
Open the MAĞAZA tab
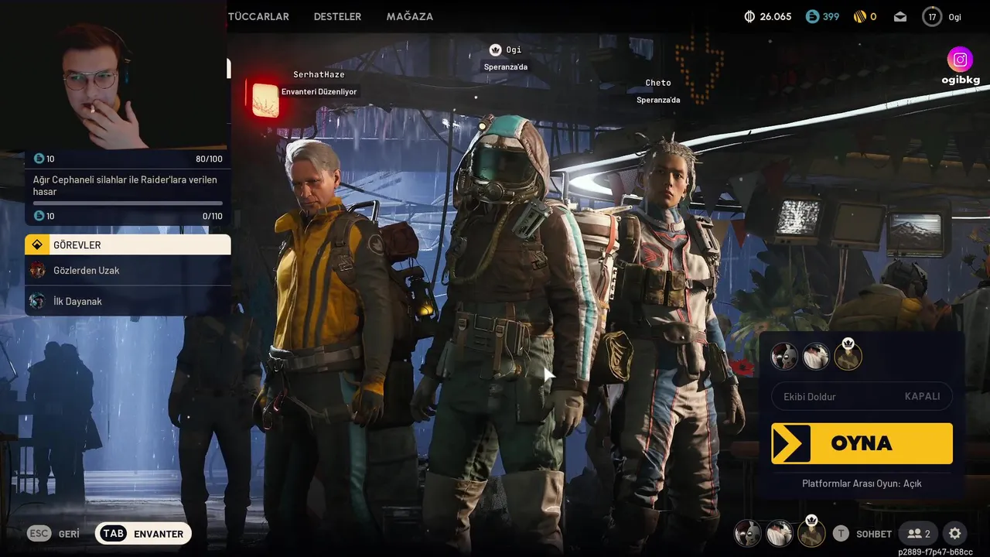click(410, 16)
